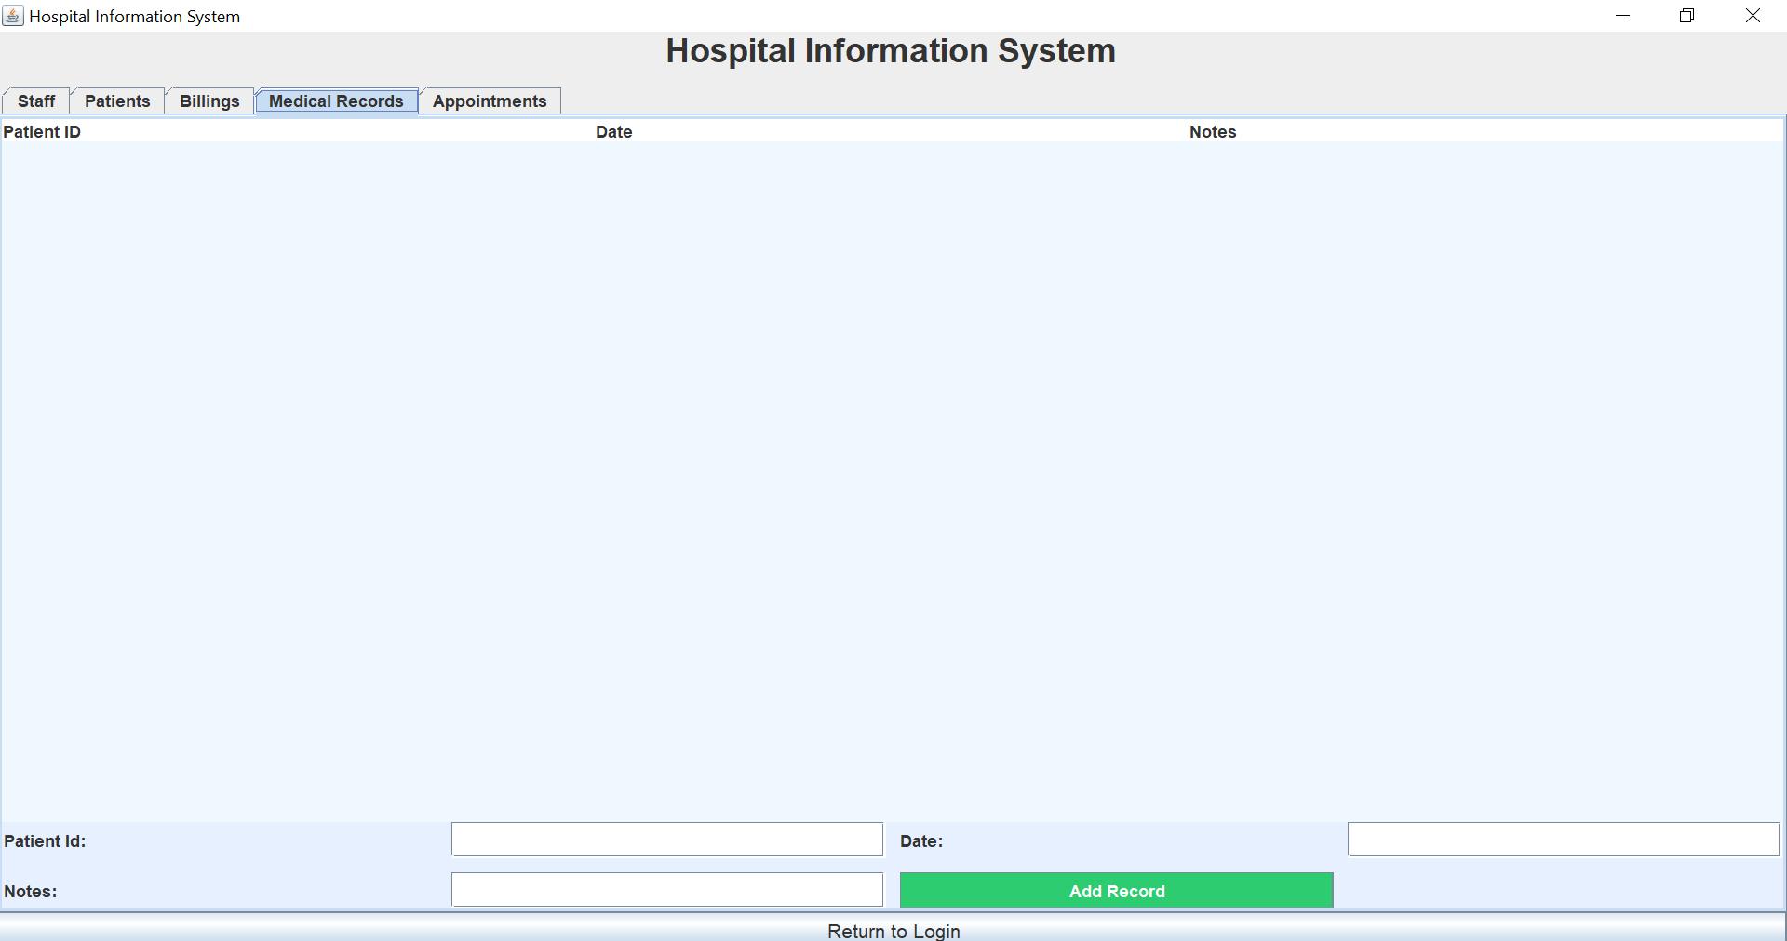Go to the Medical Records tab

(336, 101)
